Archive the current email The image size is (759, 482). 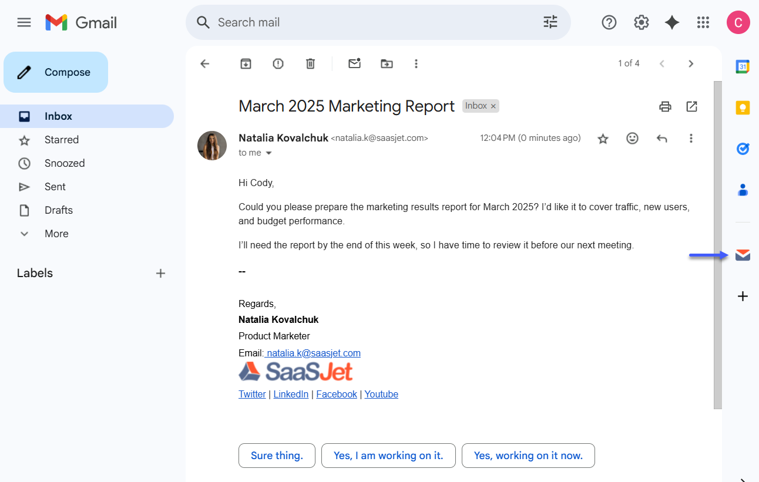tap(246, 63)
